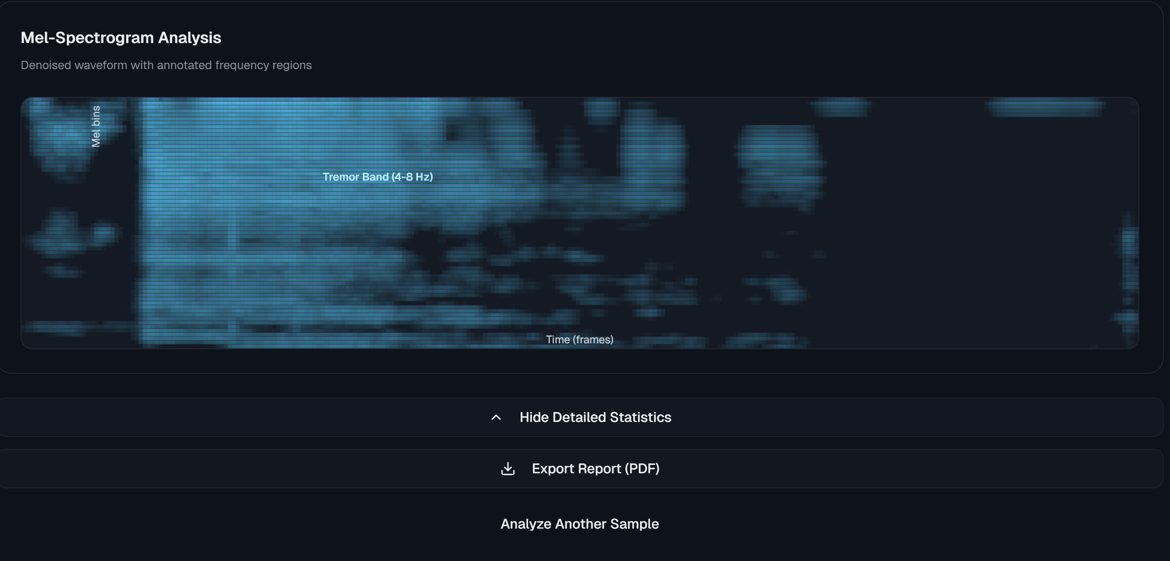The width and height of the screenshot is (1170, 561).
Task: Export Report (PDF) button
Action: [x=595, y=469]
